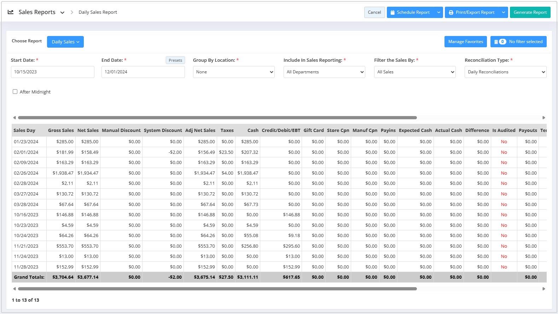Click the System Discount column header
Screen dimensions: 558x314
pyautogui.click(x=163, y=130)
